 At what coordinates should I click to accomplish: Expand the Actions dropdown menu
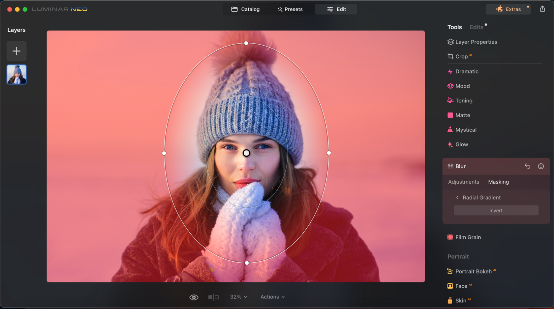click(272, 297)
